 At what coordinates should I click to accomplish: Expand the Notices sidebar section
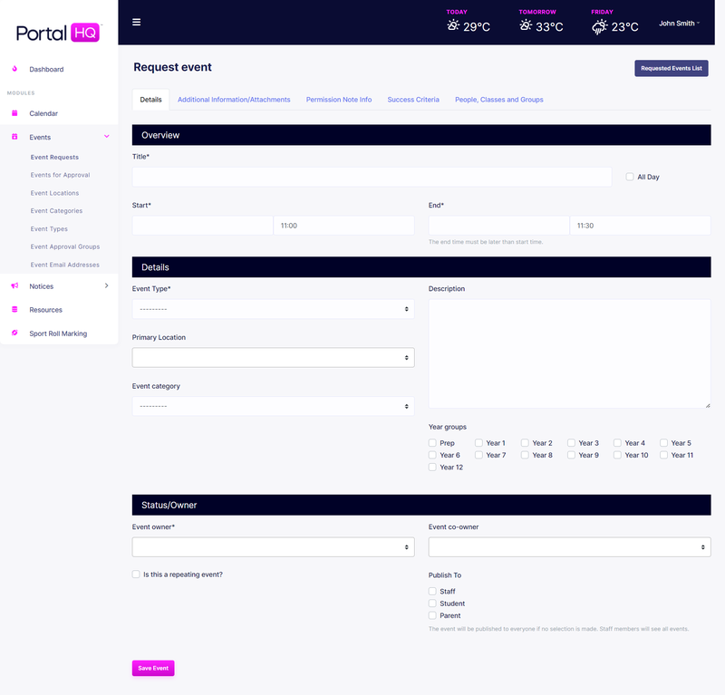click(x=108, y=286)
